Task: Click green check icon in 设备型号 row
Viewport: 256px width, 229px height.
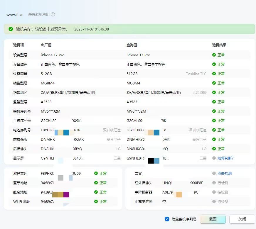Action: tap(214, 55)
